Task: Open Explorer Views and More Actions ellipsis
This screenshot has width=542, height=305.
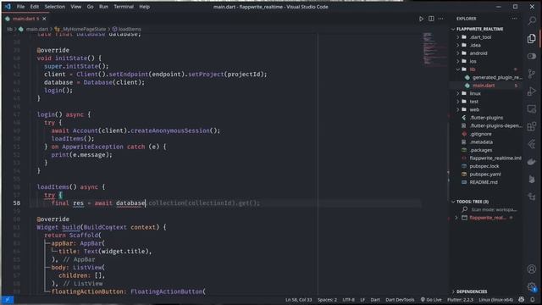Action: [x=515, y=19]
